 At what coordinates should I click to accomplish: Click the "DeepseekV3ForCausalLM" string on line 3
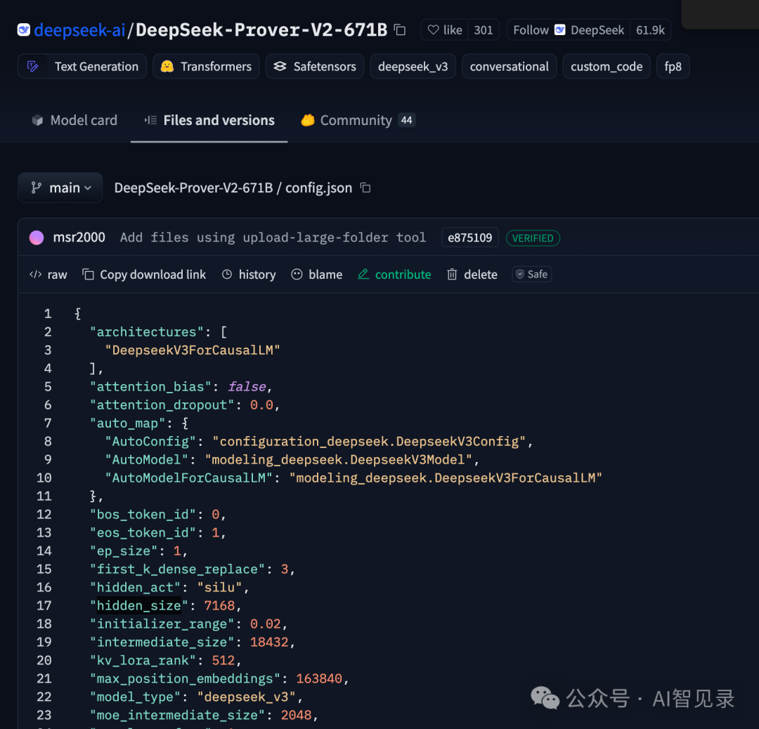click(x=192, y=350)
